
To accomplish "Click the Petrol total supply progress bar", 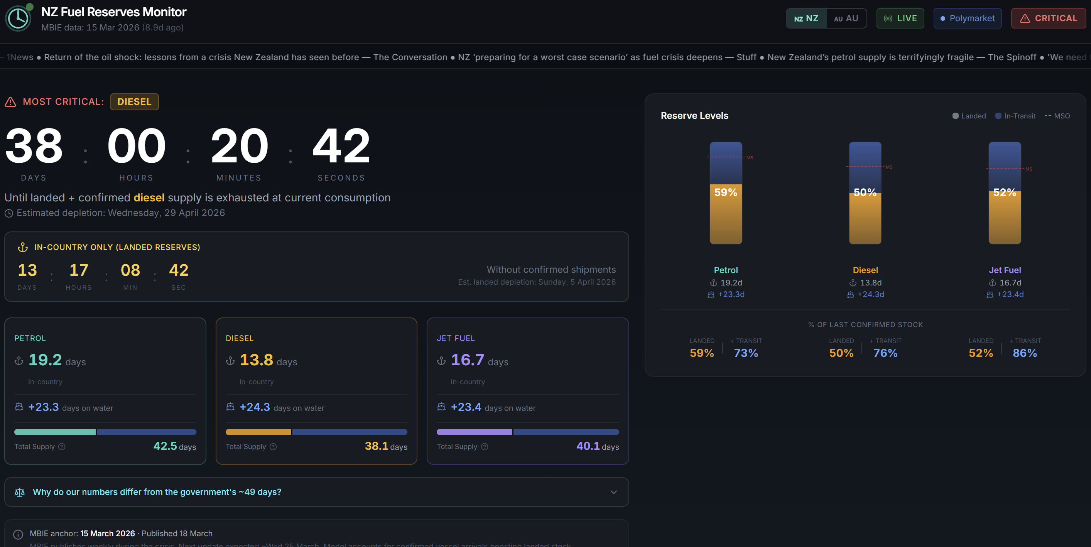I will (x=105, y=432).
